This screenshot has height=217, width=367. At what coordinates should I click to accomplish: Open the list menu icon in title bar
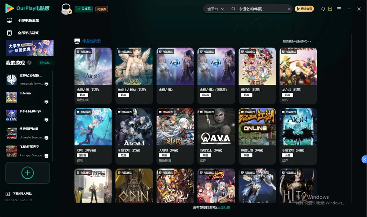pyautogui.click(x=339, y=9)
